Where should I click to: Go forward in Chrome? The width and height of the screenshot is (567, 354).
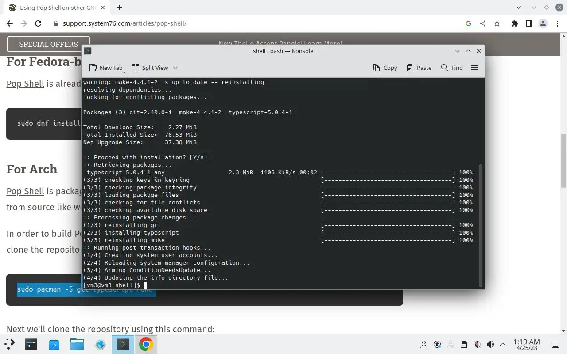coord(24,23)
